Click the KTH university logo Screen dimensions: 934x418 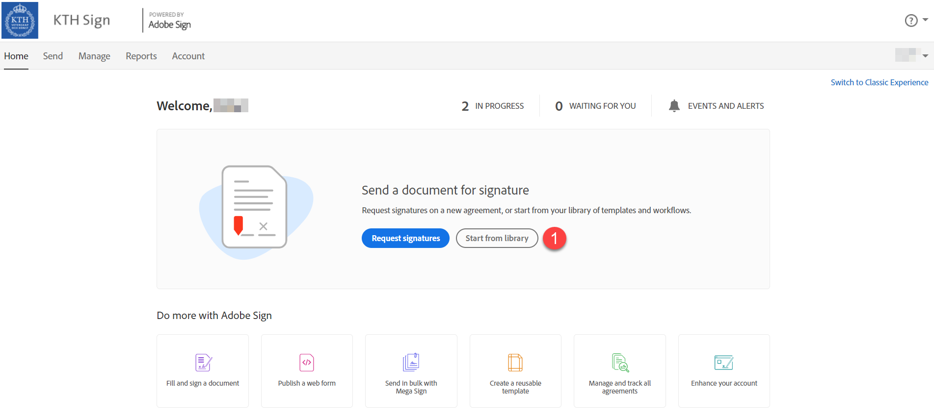[20, 20]
